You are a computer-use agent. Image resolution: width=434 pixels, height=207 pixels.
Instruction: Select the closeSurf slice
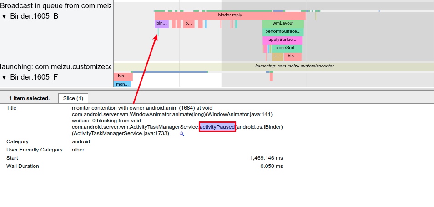point(286,48)
